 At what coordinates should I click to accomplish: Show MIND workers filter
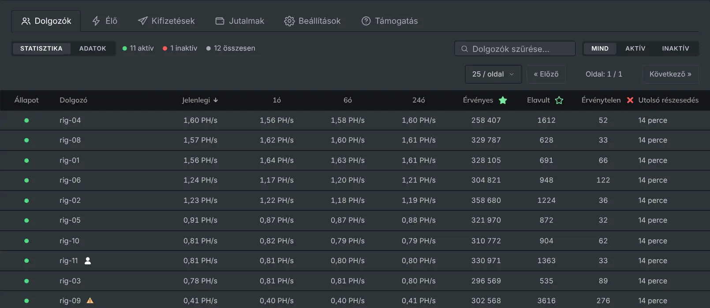point(600,48)
